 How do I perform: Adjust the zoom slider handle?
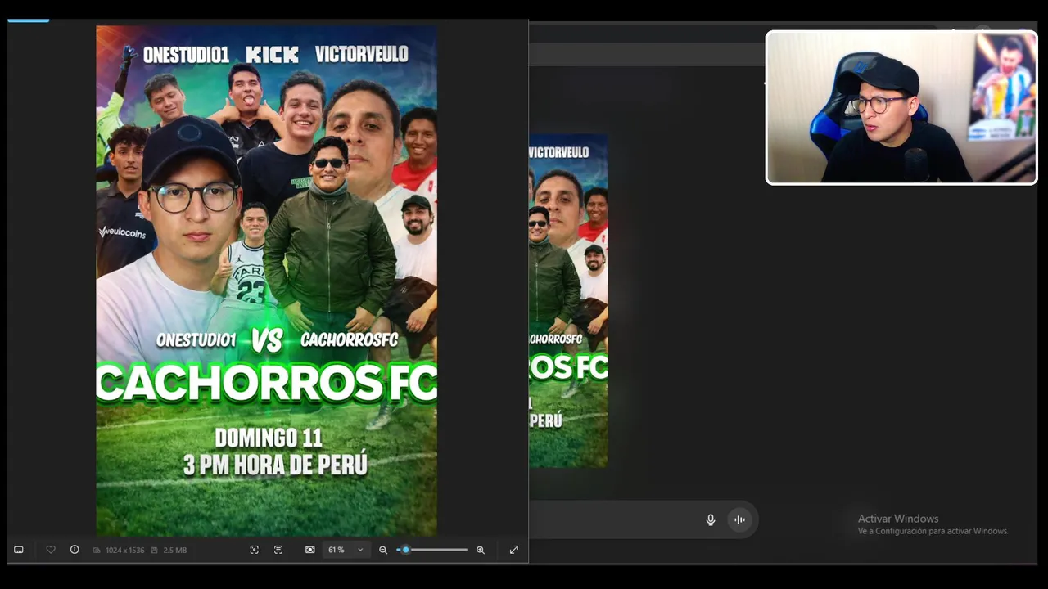point(405,550)
